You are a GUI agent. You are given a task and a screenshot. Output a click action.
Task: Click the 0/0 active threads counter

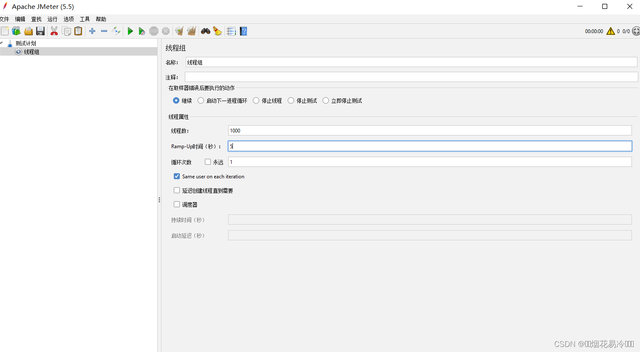pos(626,31)
